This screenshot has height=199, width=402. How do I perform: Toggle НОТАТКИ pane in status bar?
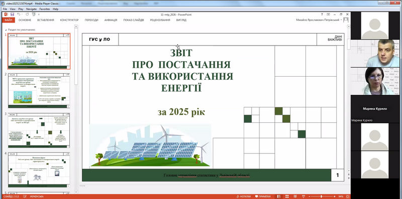(243, 196)
